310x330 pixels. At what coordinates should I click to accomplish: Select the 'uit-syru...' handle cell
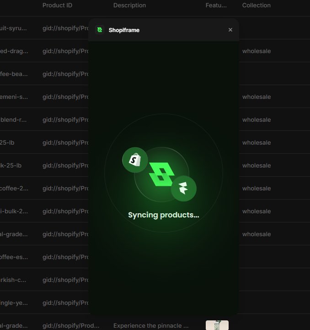tap(13, 28)
